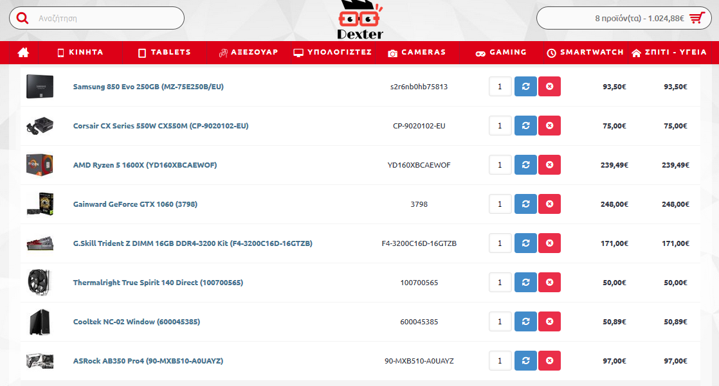The image size is (719, 386).
Task: Open the GAMING menu
Action: 501,52
